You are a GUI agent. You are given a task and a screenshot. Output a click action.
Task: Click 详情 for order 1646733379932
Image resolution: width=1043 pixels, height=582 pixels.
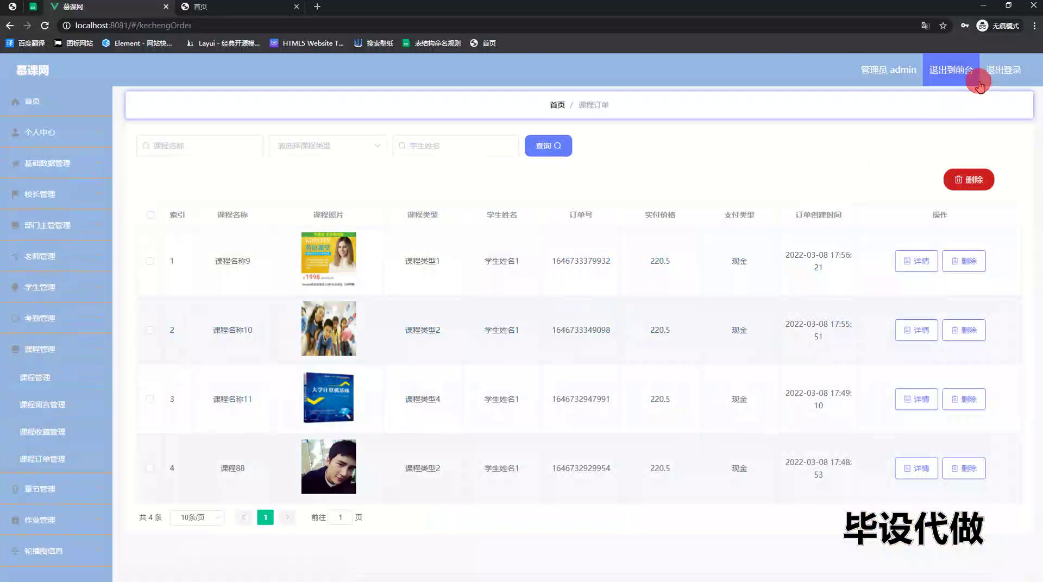point(916,261)
